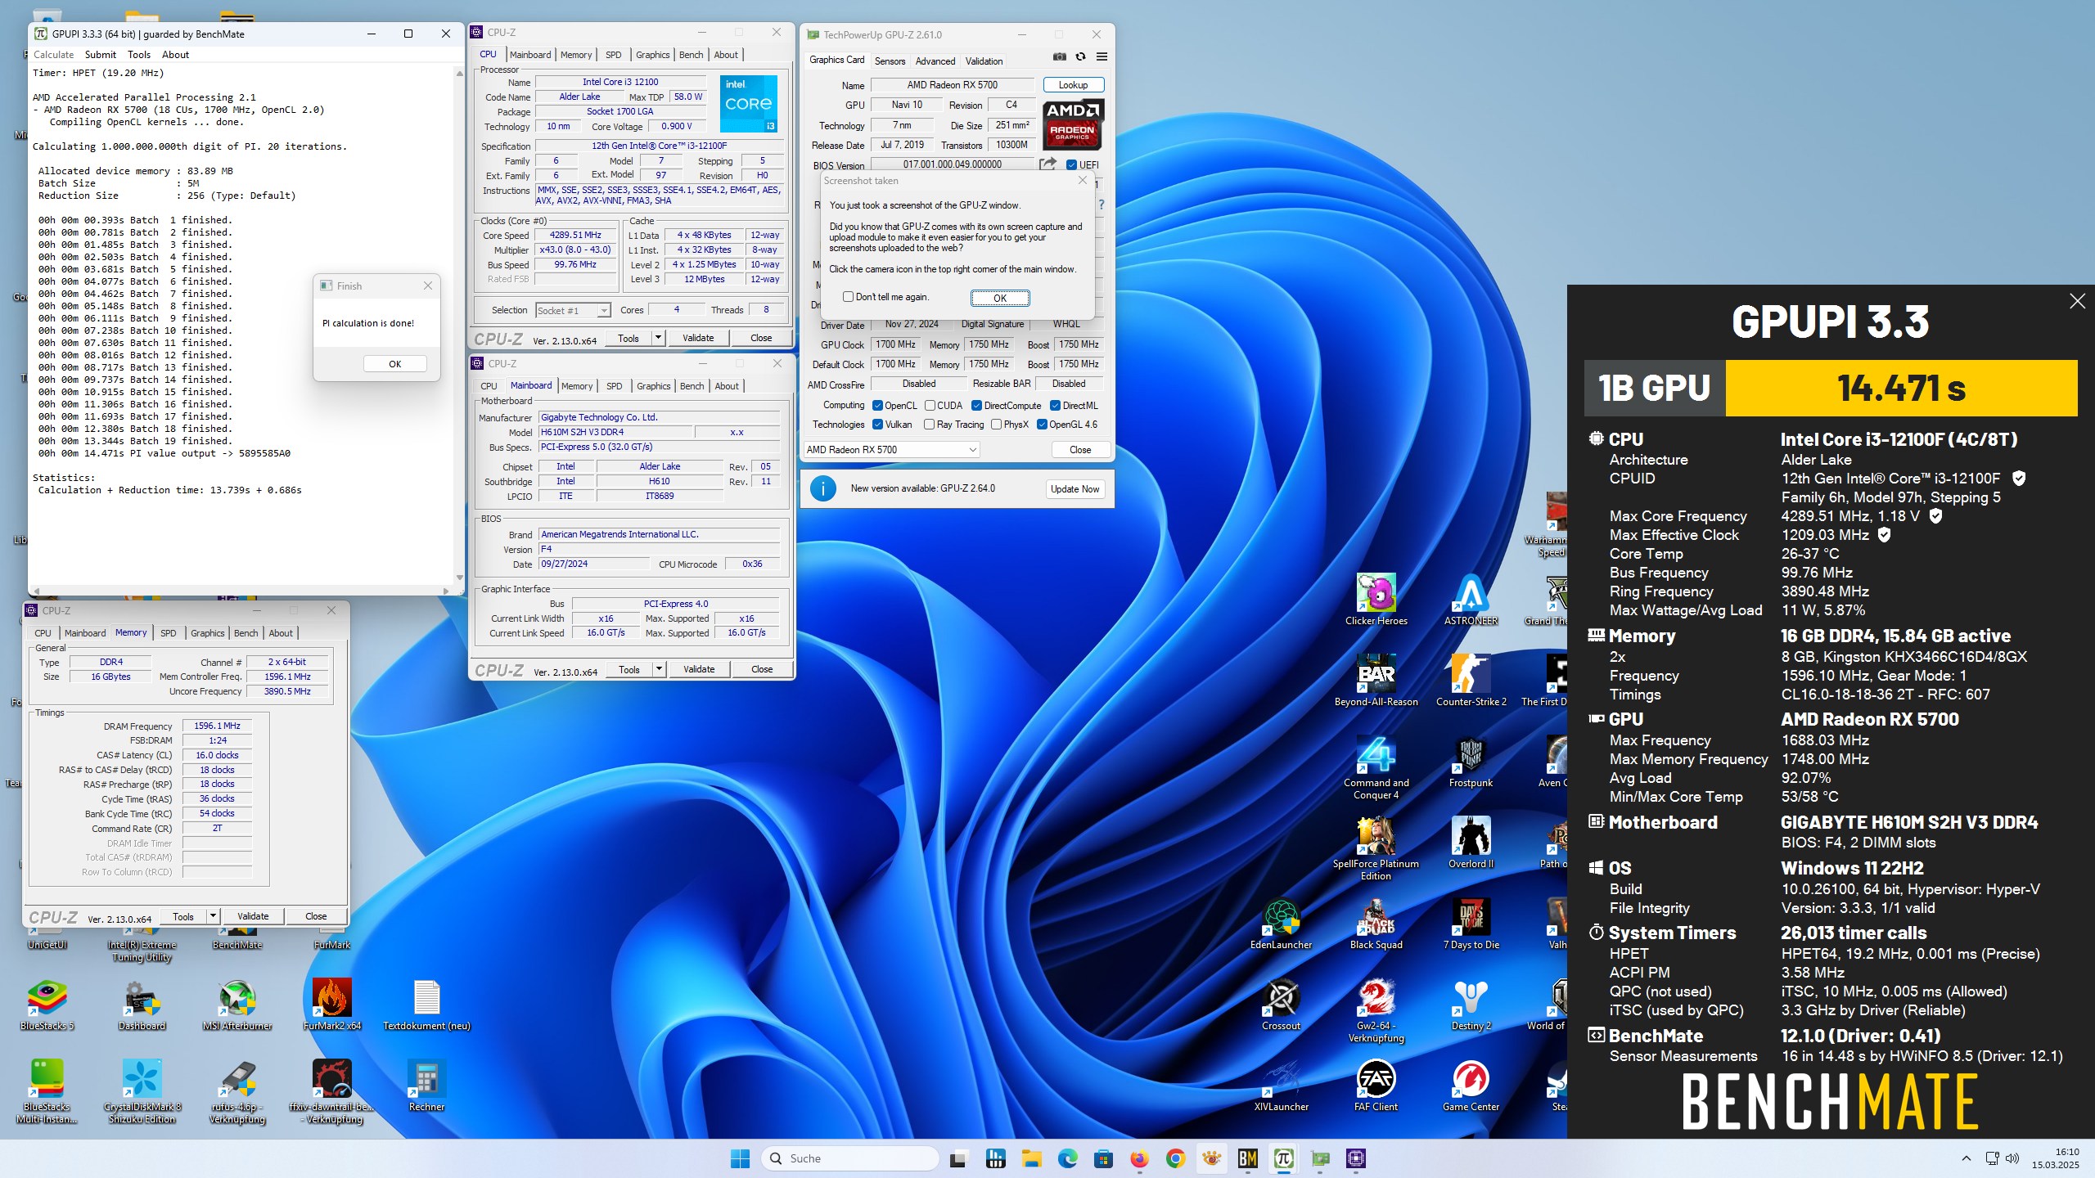Open the FurMark2 x64 desktop icon
The height and width of the screenshot is (1178, 2095).
tap(332, 1005)
